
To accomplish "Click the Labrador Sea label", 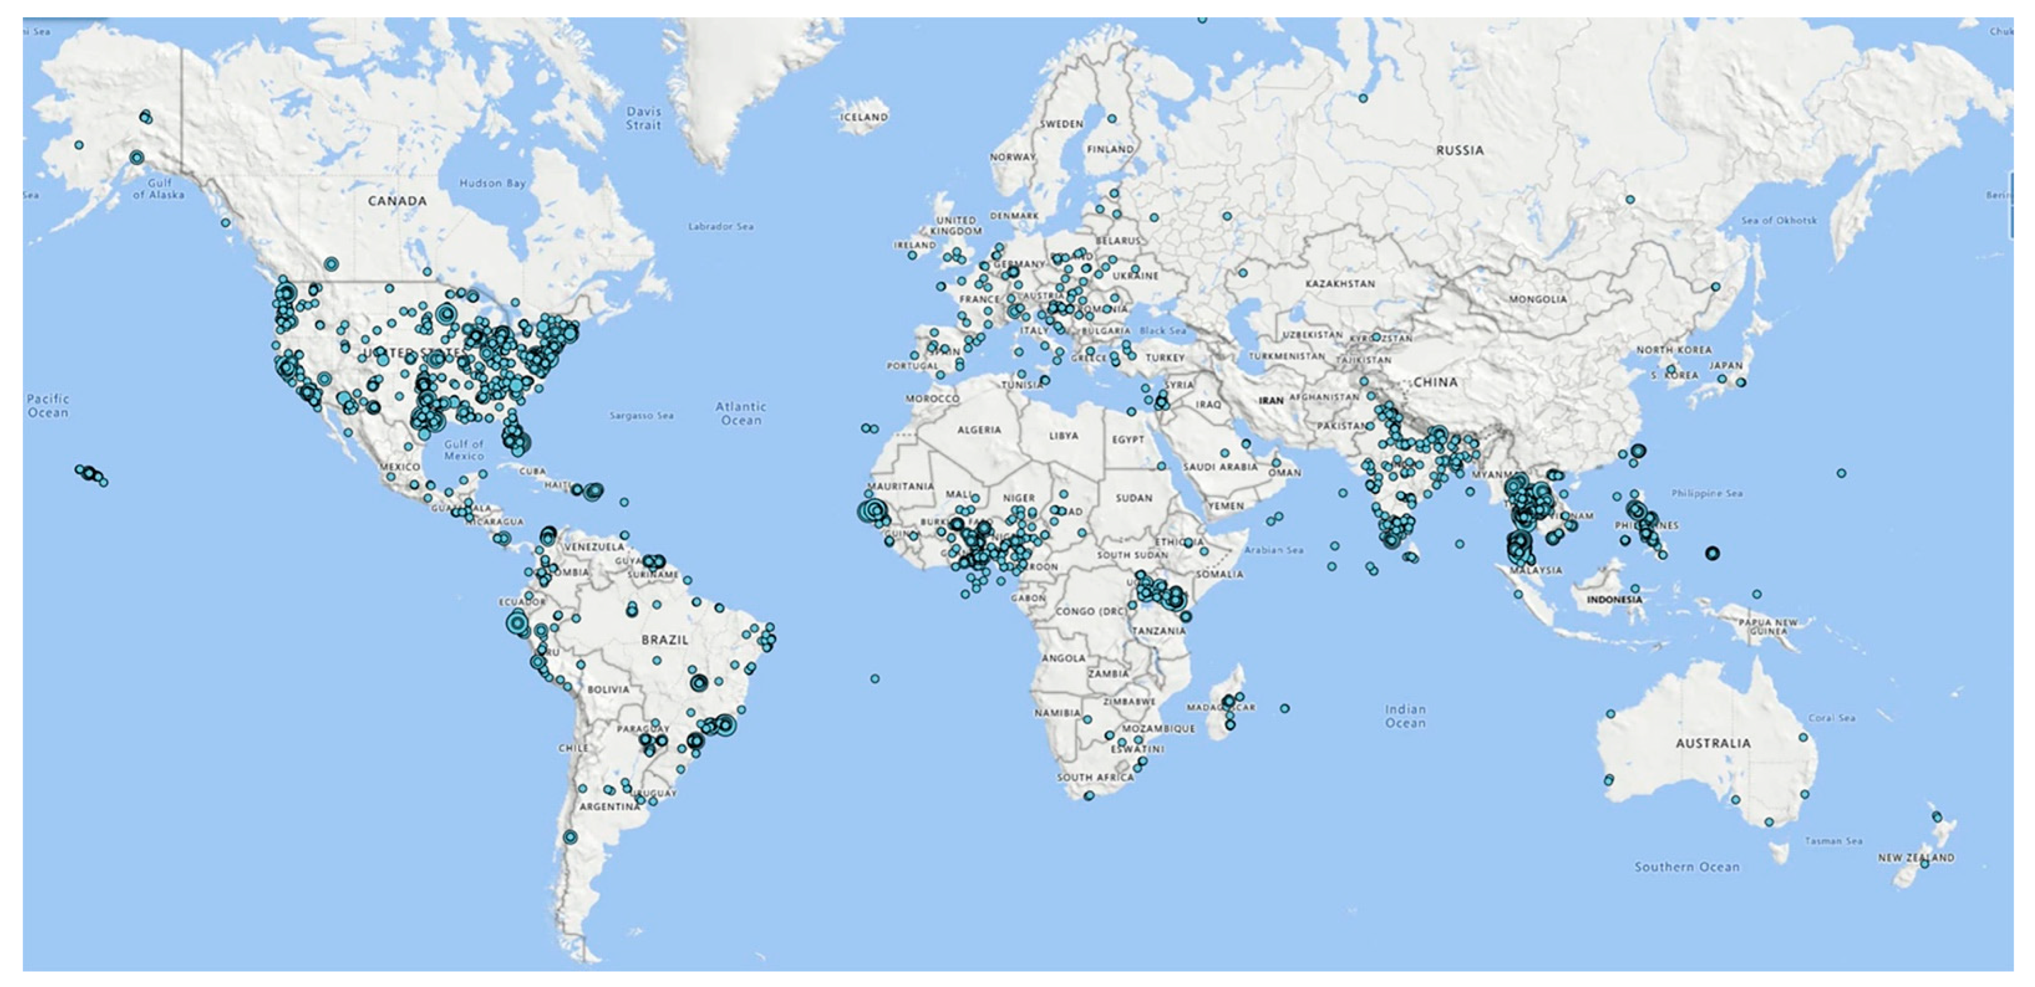I will click(720, 227).
